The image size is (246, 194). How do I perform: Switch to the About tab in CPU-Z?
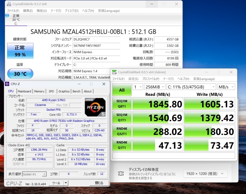coord(88,91)
